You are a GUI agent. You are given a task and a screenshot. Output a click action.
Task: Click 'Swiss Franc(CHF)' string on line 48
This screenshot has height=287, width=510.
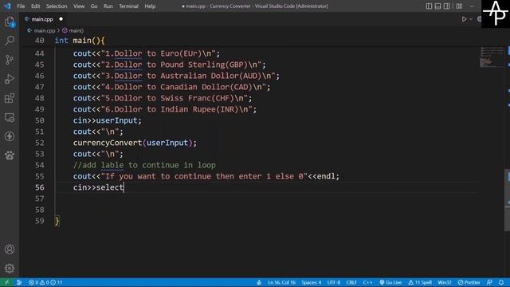pos(198,98)
